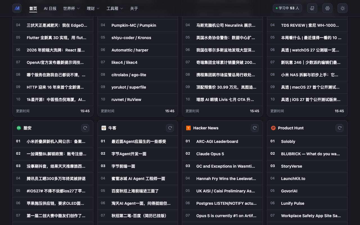360x225 pixels.
Task: Open the BLUBRICK product entry
Action: [307, 154]
